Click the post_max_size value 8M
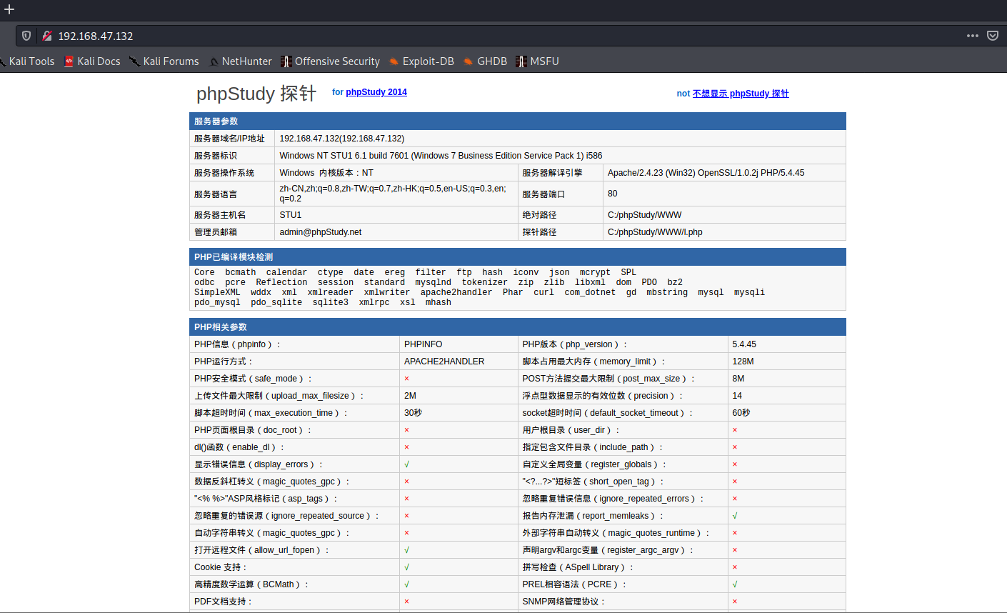This screenshot has height=613, width=1007. click(x=738, y=379)
